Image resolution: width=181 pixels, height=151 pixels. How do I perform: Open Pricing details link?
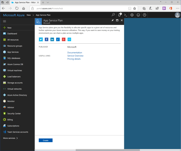74,59
